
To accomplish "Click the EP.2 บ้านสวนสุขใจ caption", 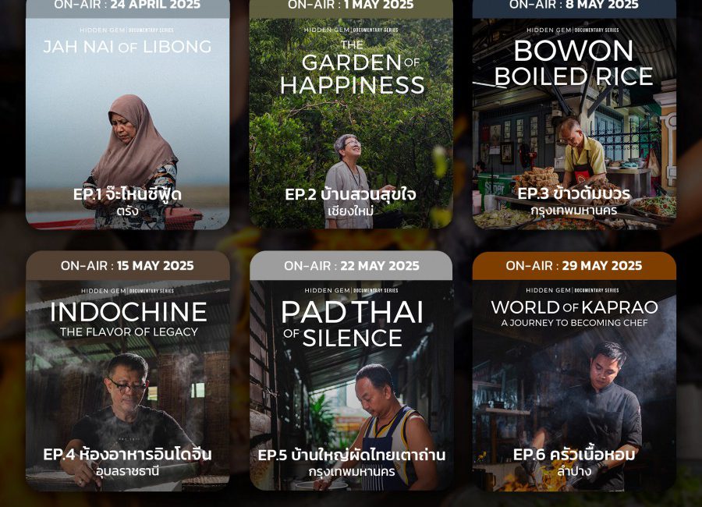I will tap(350, 195).
